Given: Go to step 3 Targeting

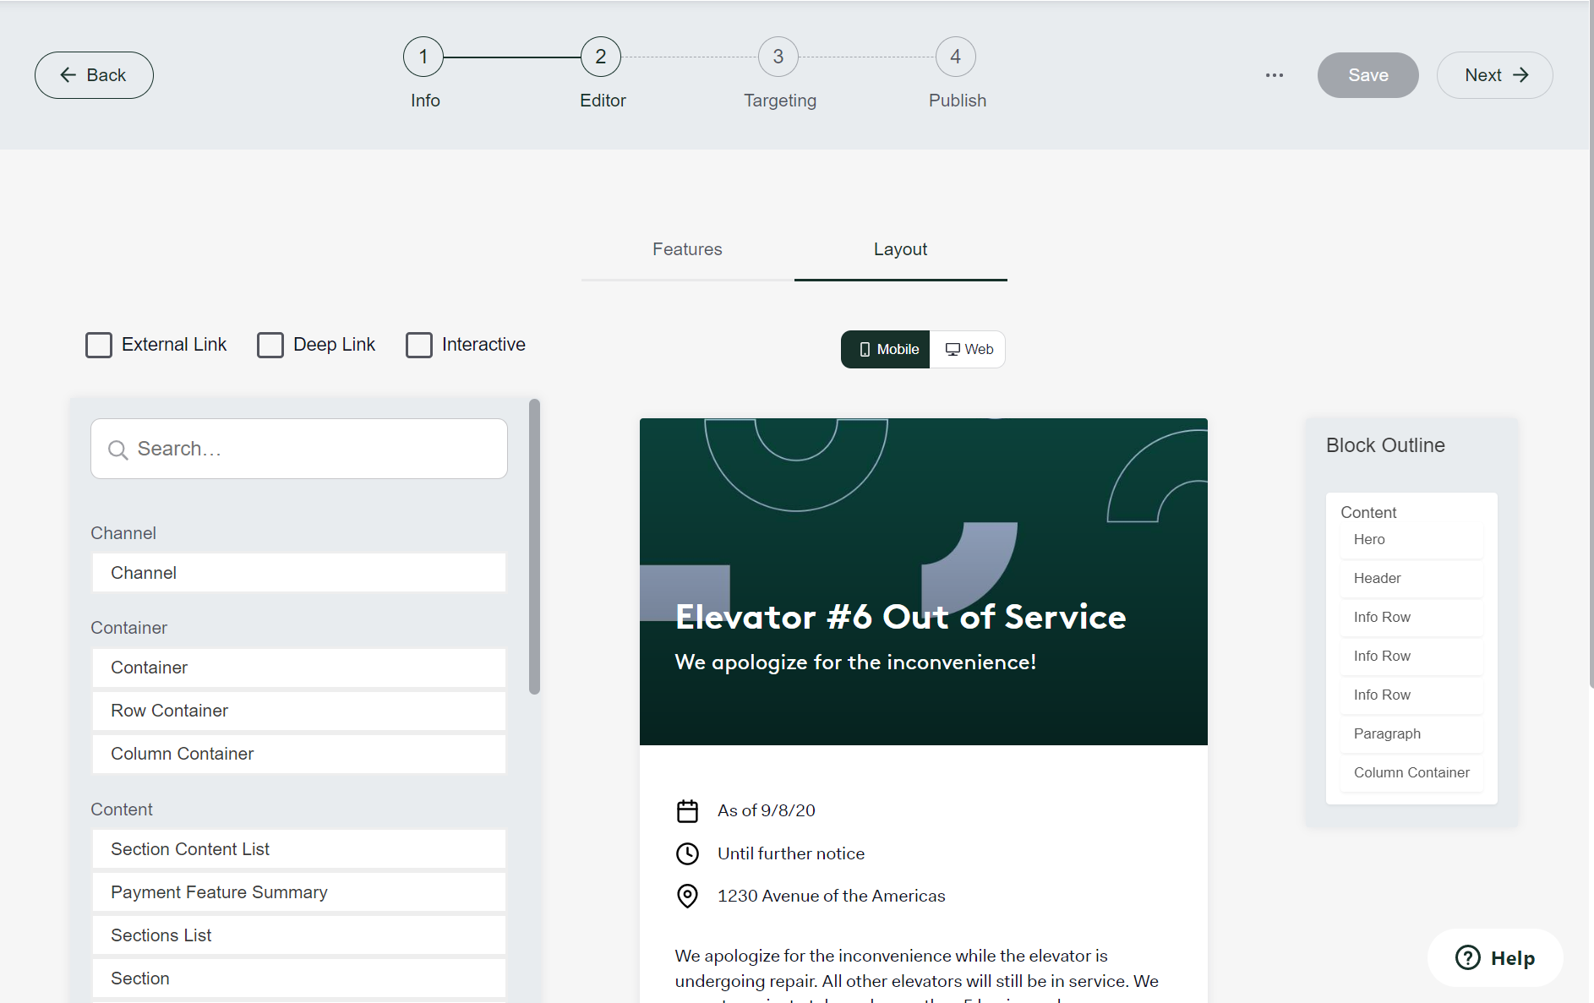Looking at the screenshot, I should (778, 57).
